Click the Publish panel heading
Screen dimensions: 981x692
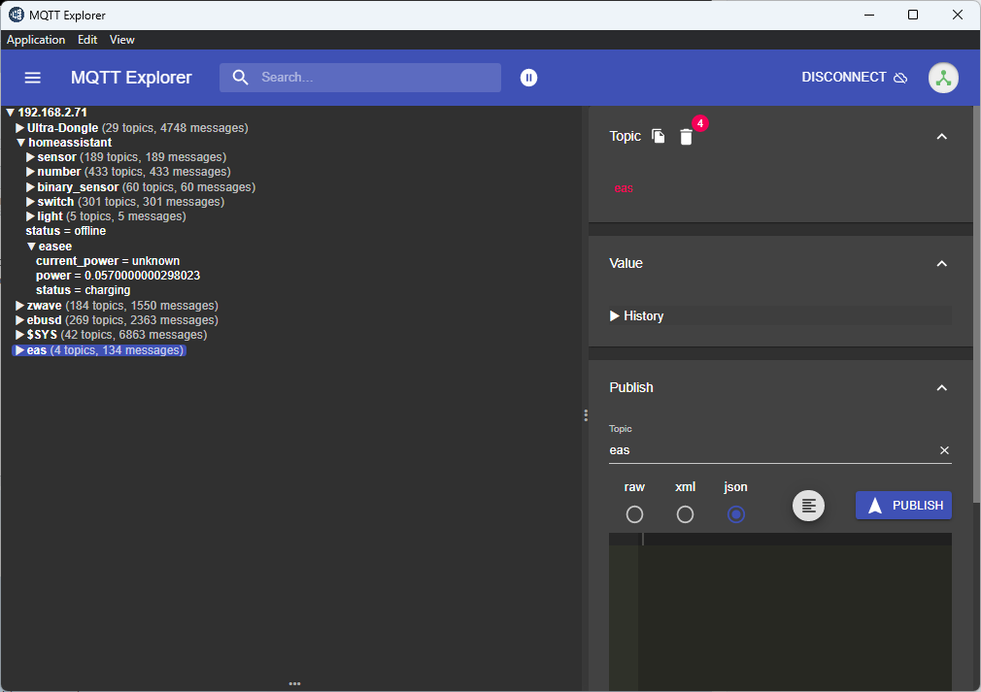pyautogui.click(x=630, y=388)
